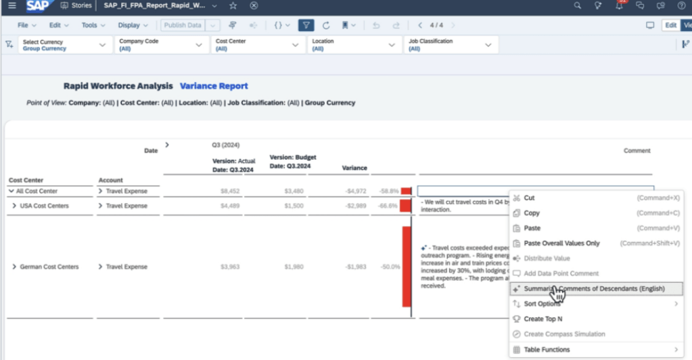This screenshot has width=692, height=360.
Task: Select Summarize Comments of Descendants option
Action: coord(594,289)
